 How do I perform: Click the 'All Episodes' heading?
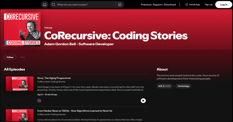click(x=14, y=69)
